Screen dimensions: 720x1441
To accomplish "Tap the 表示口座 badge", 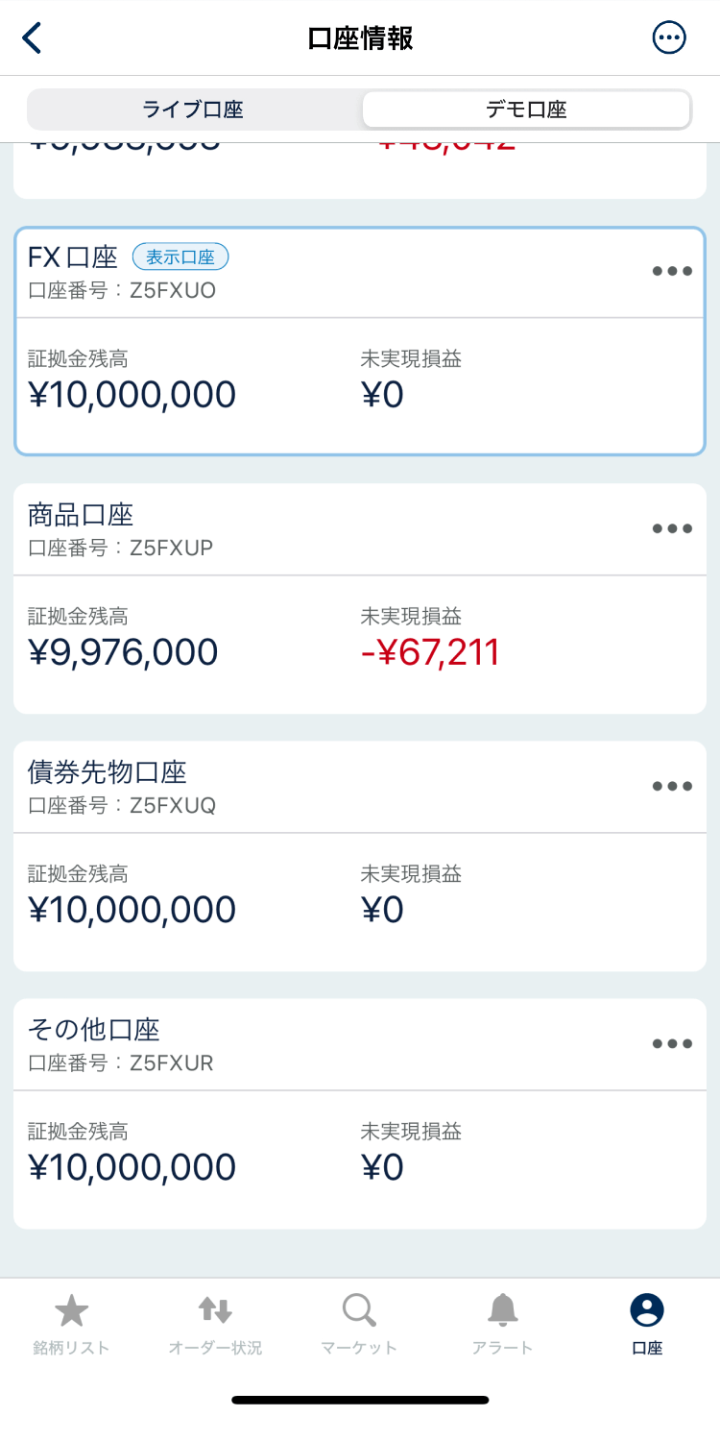I will coord(180,257).
